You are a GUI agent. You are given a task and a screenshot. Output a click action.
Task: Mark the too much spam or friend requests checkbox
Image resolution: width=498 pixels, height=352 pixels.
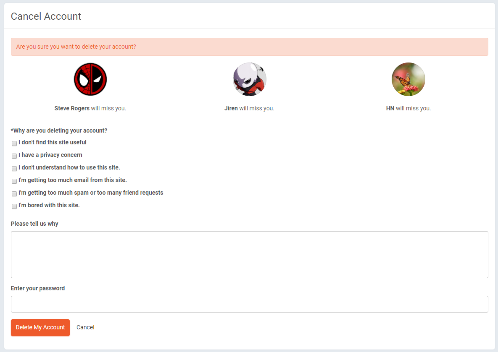click(x=14, y=193)
